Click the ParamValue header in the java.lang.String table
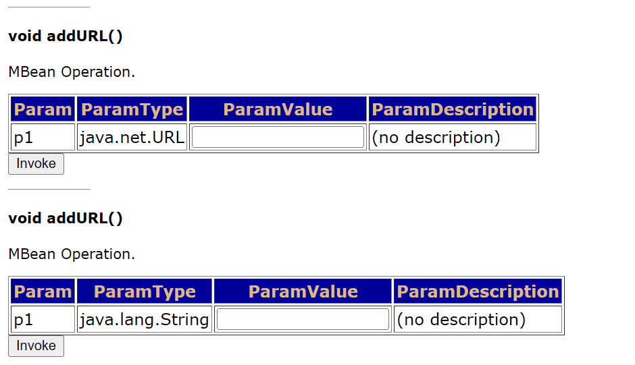 (x=303, y=291)
